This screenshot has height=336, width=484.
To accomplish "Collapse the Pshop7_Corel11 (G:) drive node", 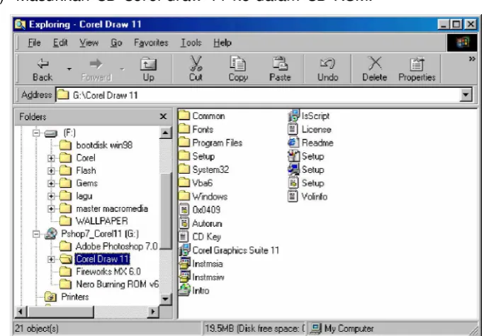I will [36, 234].
